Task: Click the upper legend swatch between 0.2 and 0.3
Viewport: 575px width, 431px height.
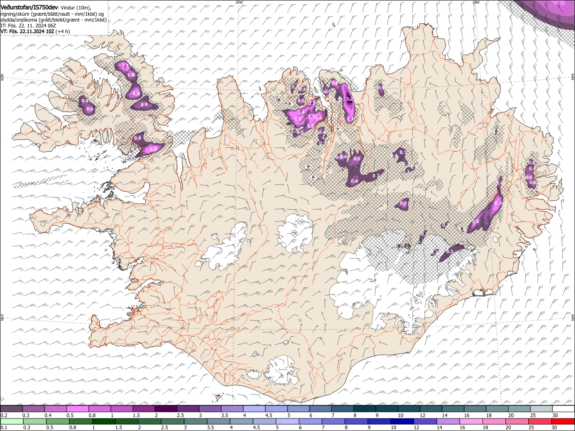Action: click(11, 409)
